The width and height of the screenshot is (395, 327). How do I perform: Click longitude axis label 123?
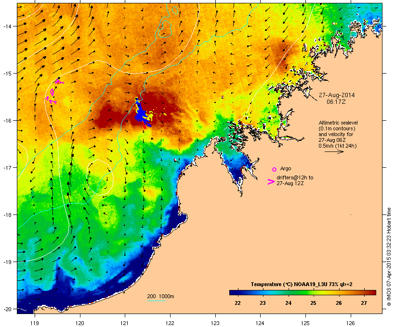pyautogui.click(x=215, y=323)
